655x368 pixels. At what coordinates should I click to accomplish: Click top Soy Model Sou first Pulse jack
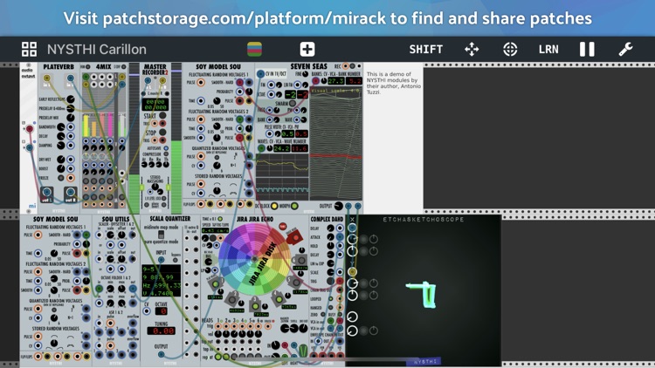click(x=201, y=83)
